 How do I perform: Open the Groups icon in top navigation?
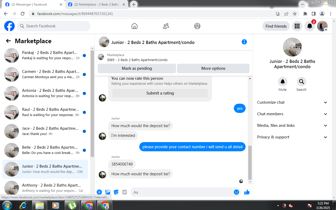[x=197, y=26]
